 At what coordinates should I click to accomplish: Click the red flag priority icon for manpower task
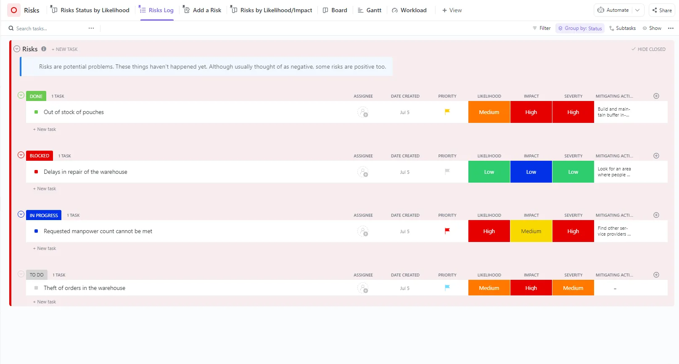(447, 231)
